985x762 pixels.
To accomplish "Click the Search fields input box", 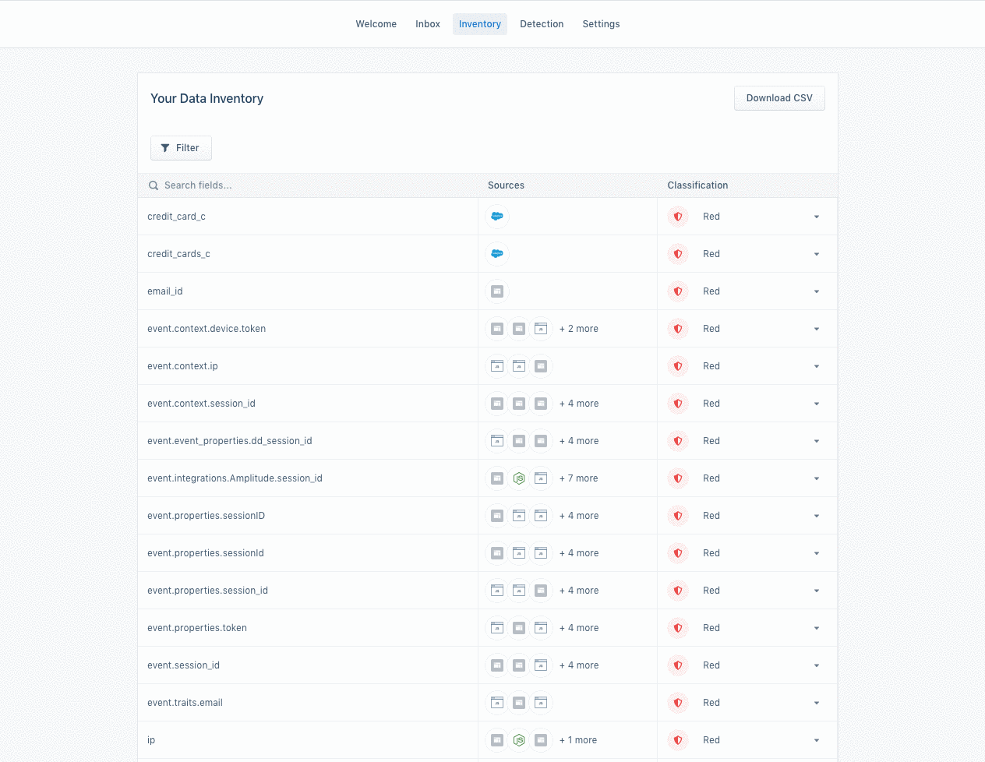I will (234, 185).
